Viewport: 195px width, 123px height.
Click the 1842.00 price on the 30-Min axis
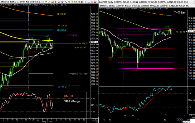pos(191,18)
